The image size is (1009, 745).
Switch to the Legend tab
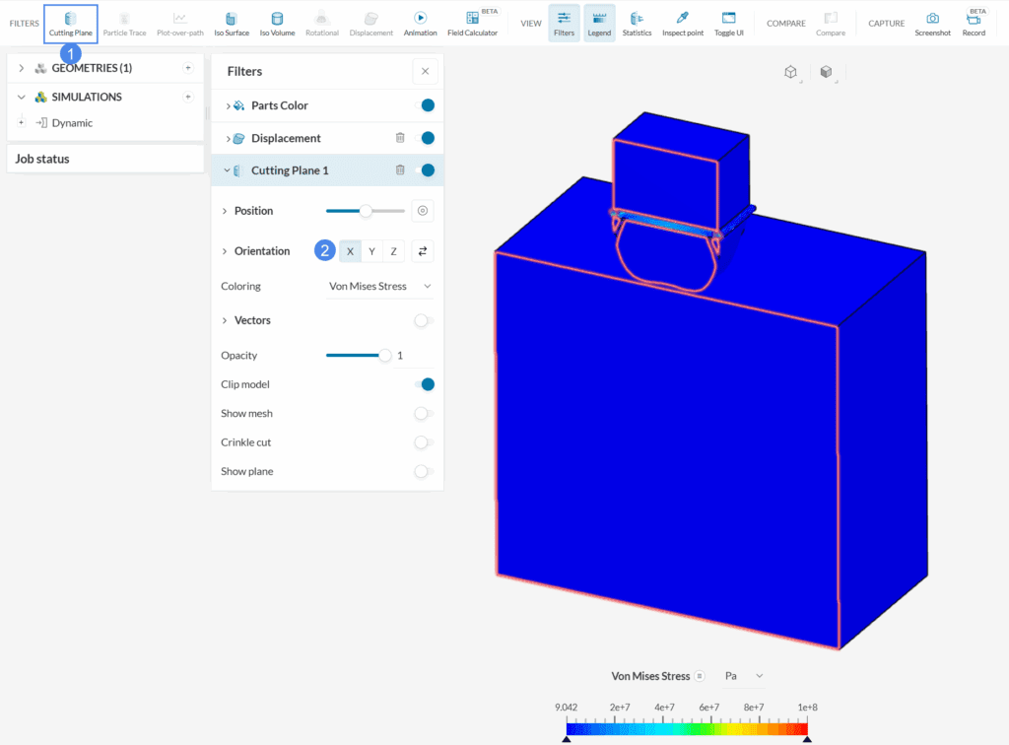pyautogui.click(x=598, y=22)
